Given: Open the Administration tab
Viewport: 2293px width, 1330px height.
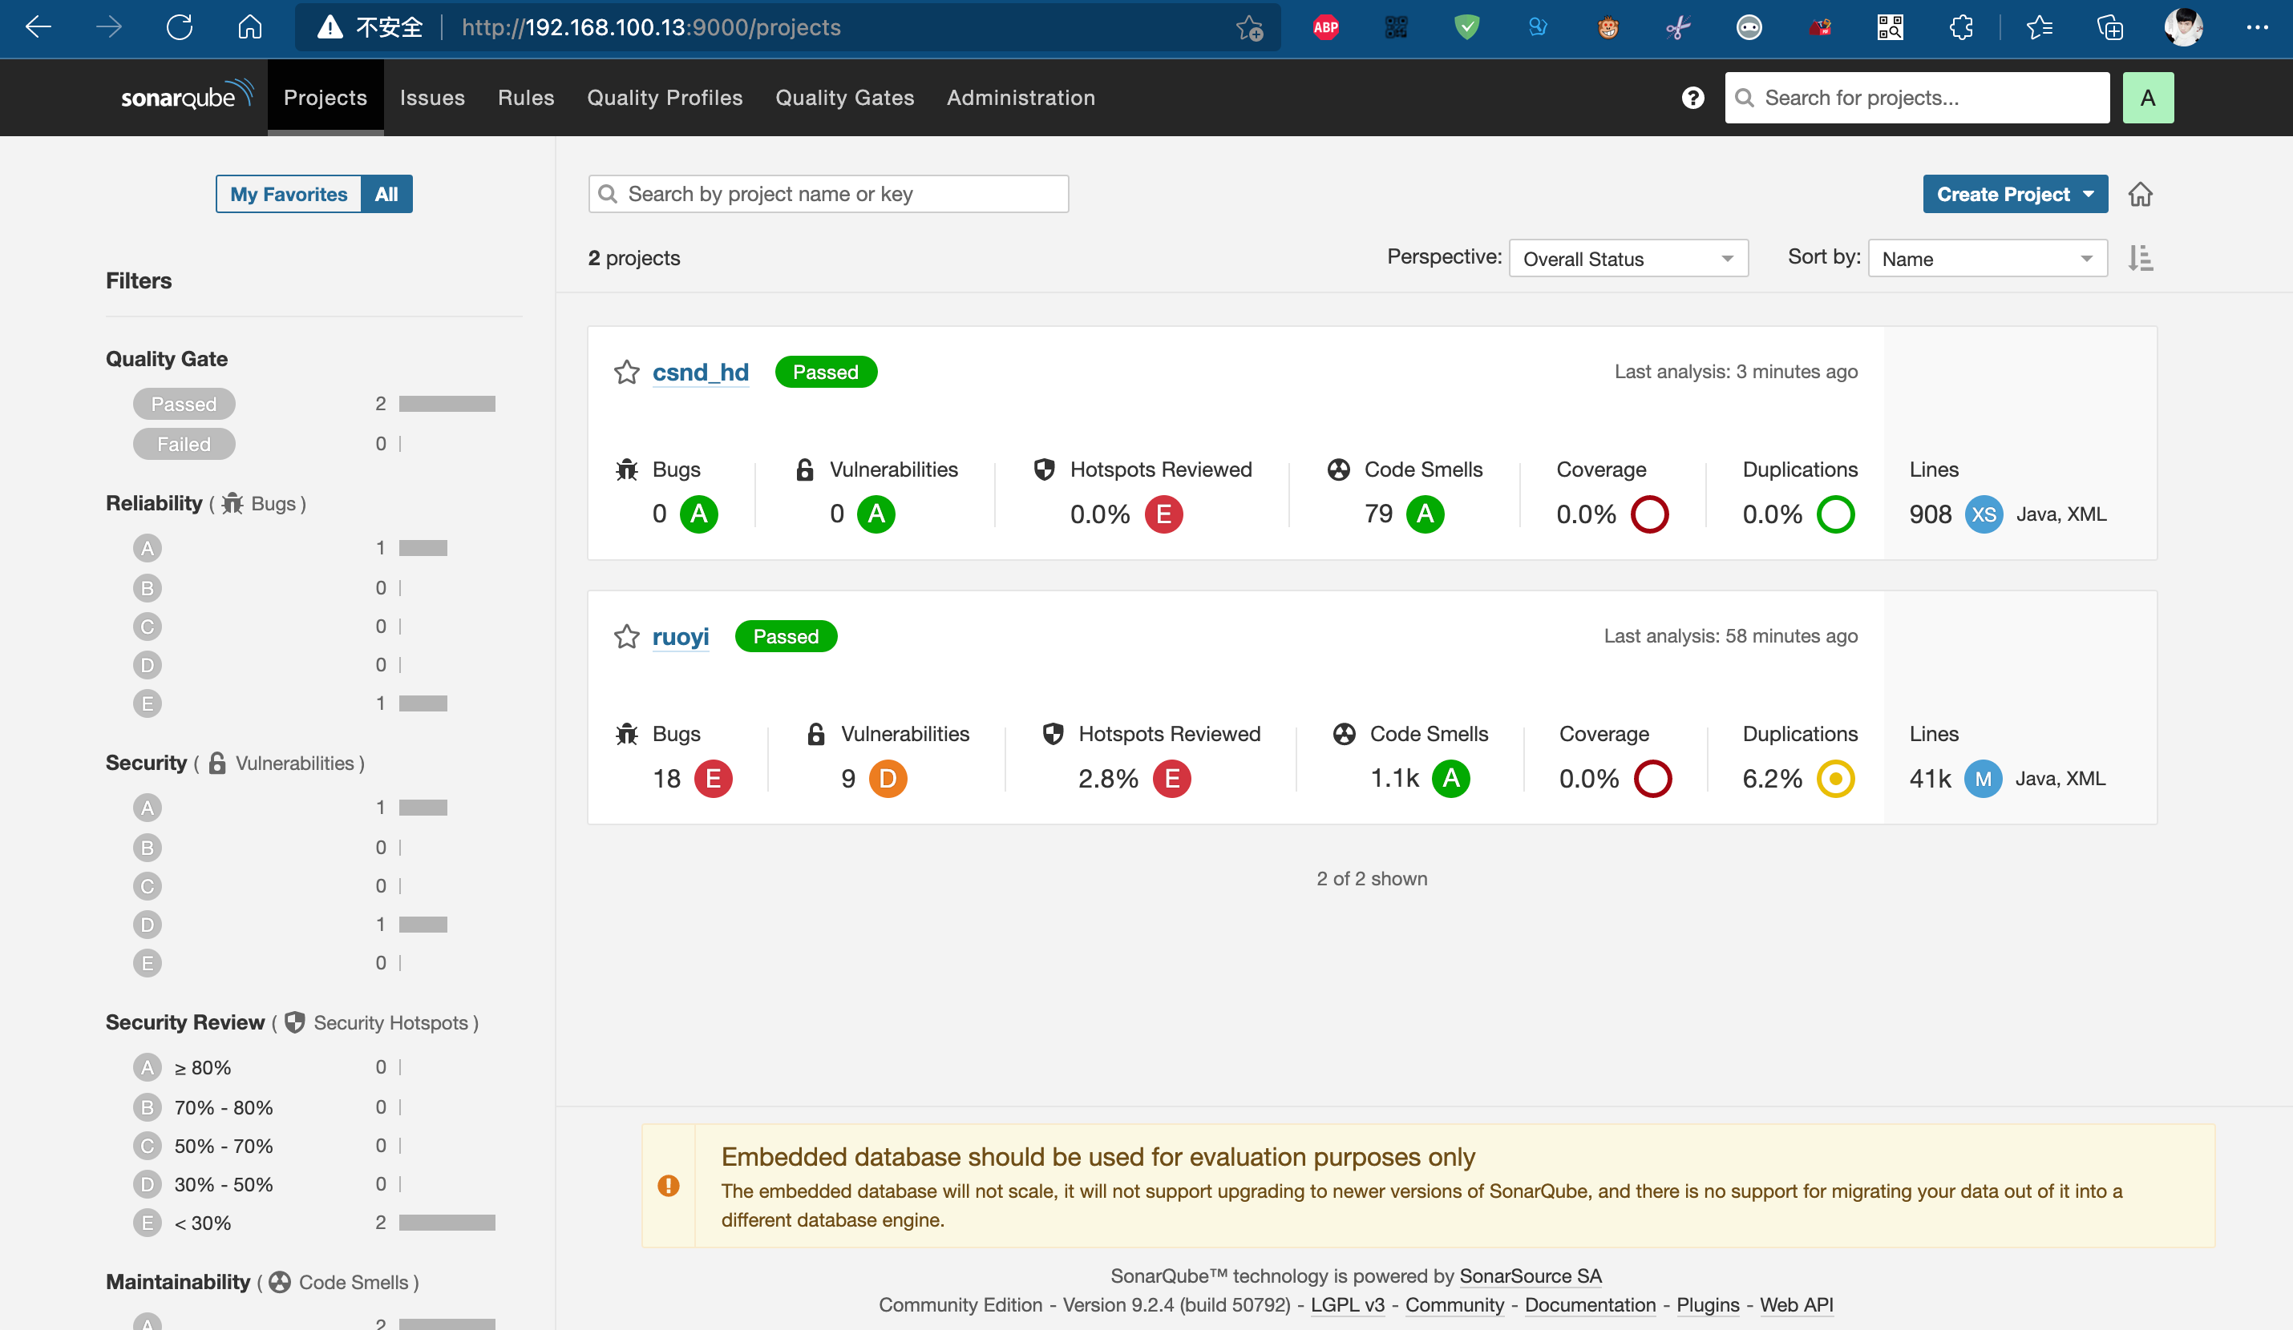Looking at the screenshot, I should [1021, 97].
